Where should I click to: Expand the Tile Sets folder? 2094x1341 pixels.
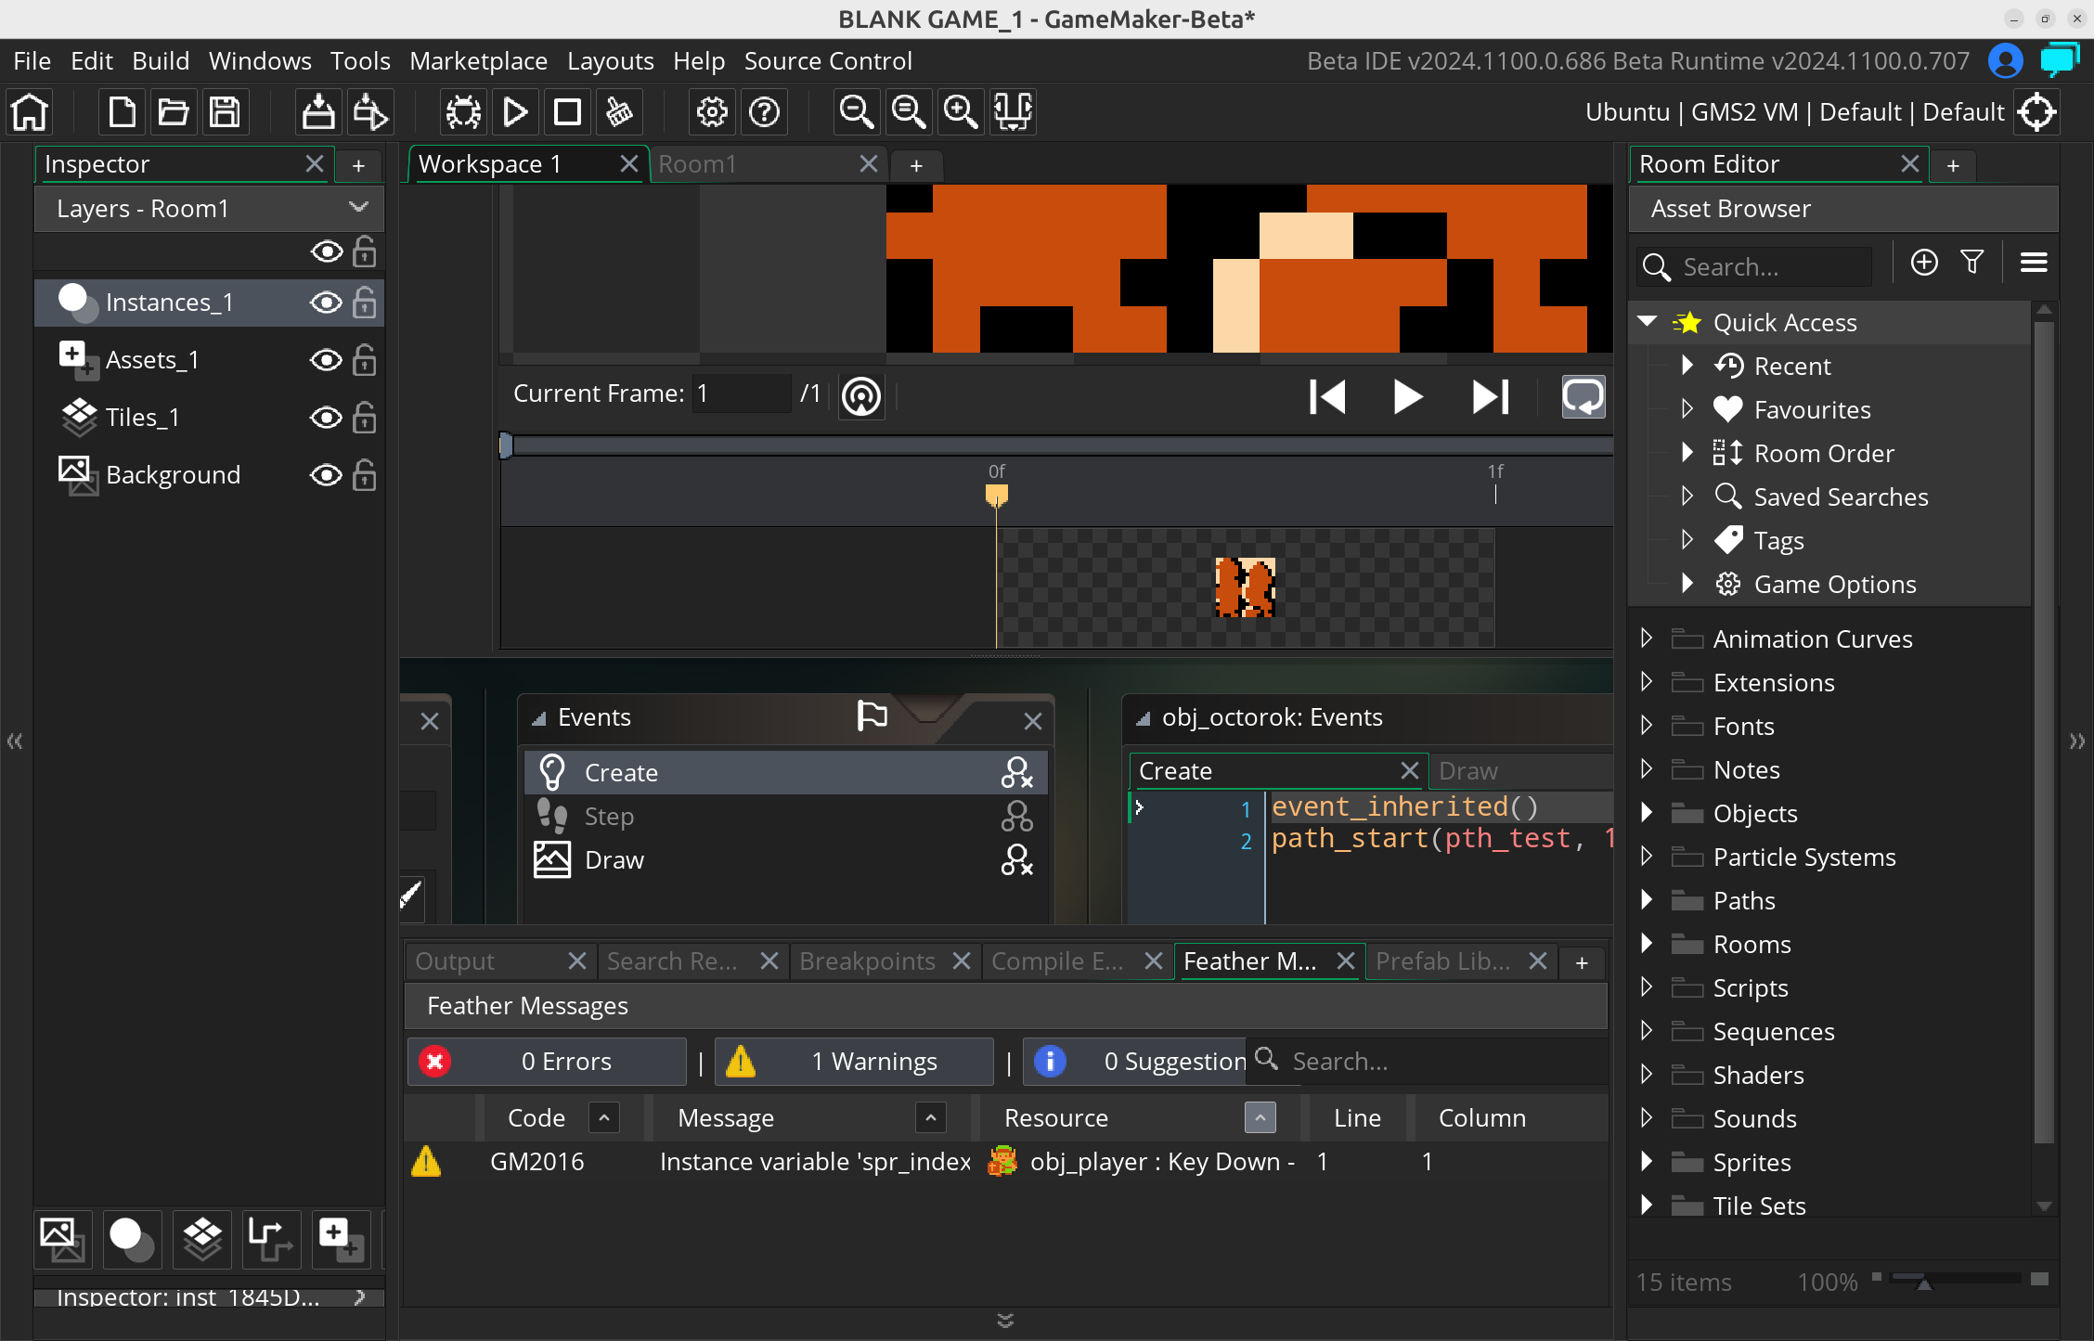pyautogui.click(x=1647, y=1206)
